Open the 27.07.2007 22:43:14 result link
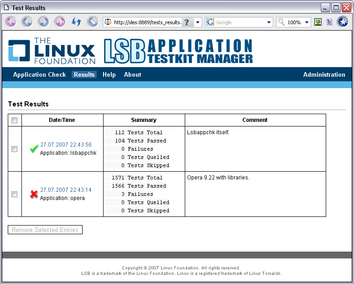The width and height of the screenshot is (354, 284). click(66, 190)
